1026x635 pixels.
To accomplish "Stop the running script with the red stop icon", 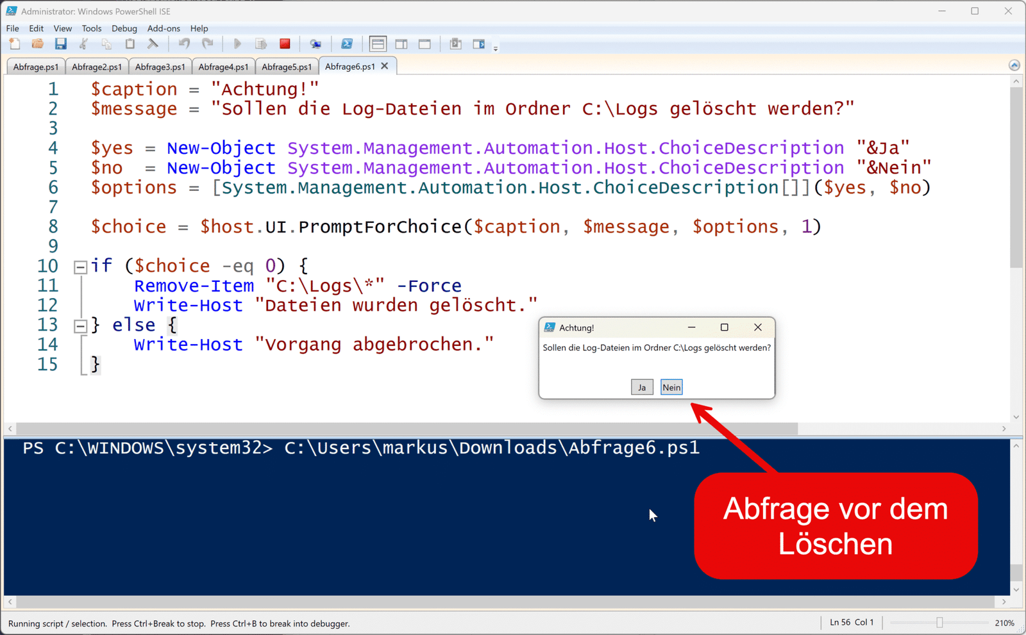I will (x=285, y=44).
